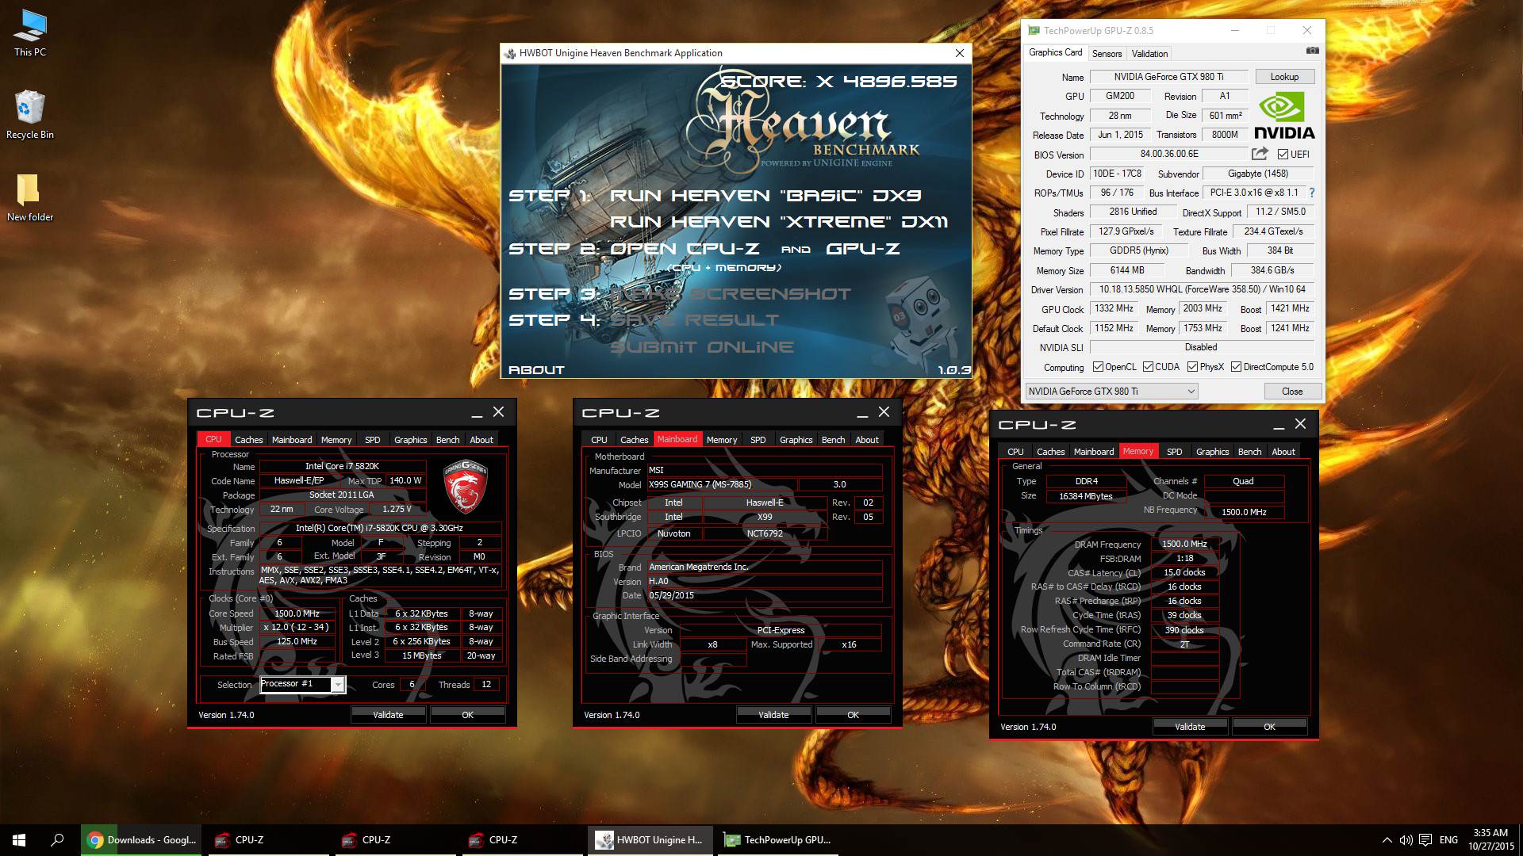Click Run Heaven Xtreme DX11 step
The height and width of the screenshot is (856, 1523).
(779, 222)
